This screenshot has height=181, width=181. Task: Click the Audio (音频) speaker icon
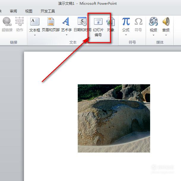(166, 21)
